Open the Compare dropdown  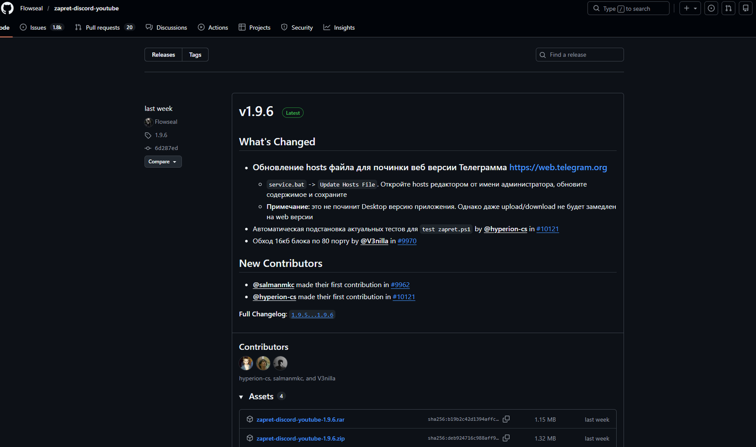coord(163,162)
